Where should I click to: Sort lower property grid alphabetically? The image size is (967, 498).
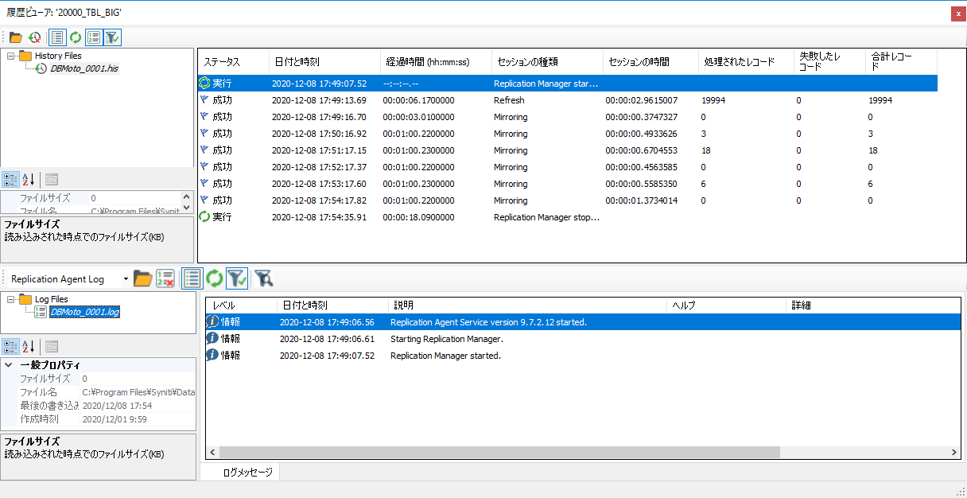click(28, 346)
